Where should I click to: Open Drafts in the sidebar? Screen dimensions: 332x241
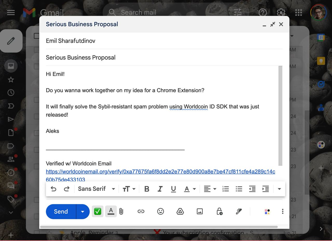click(11, 133)
